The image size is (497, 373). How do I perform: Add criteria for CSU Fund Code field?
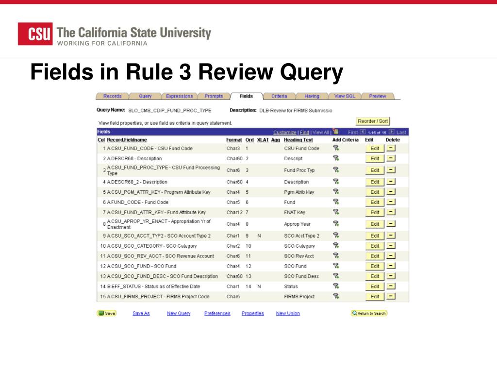pos(336,148)
